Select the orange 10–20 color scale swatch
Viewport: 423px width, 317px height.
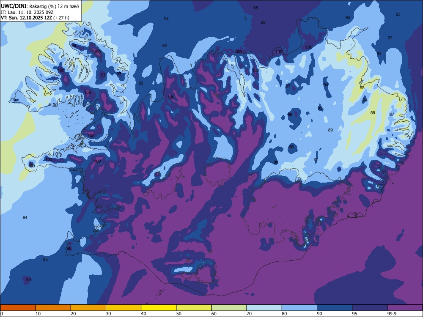click(x=53, y=308)
